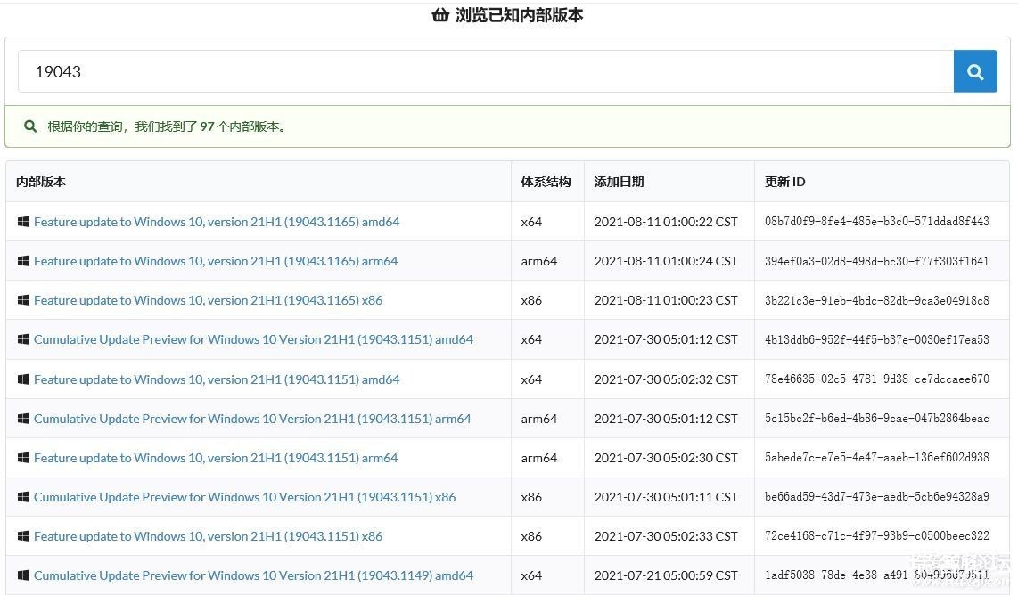Click update ID starting with 08b7d0f9

pyautogui.click(x=877, y=222)
